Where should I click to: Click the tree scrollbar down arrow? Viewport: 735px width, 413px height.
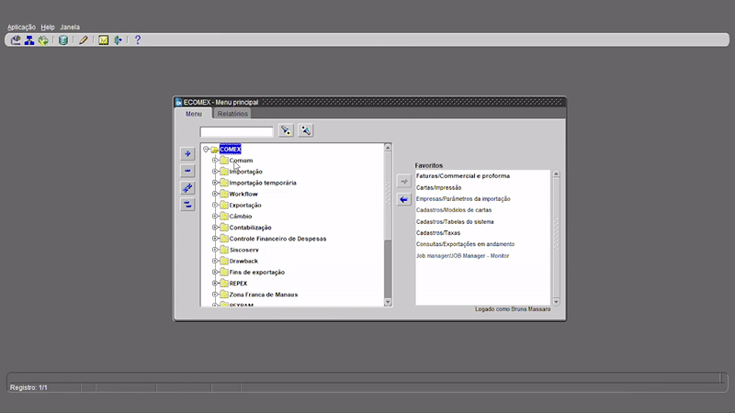tap(388, 303)
